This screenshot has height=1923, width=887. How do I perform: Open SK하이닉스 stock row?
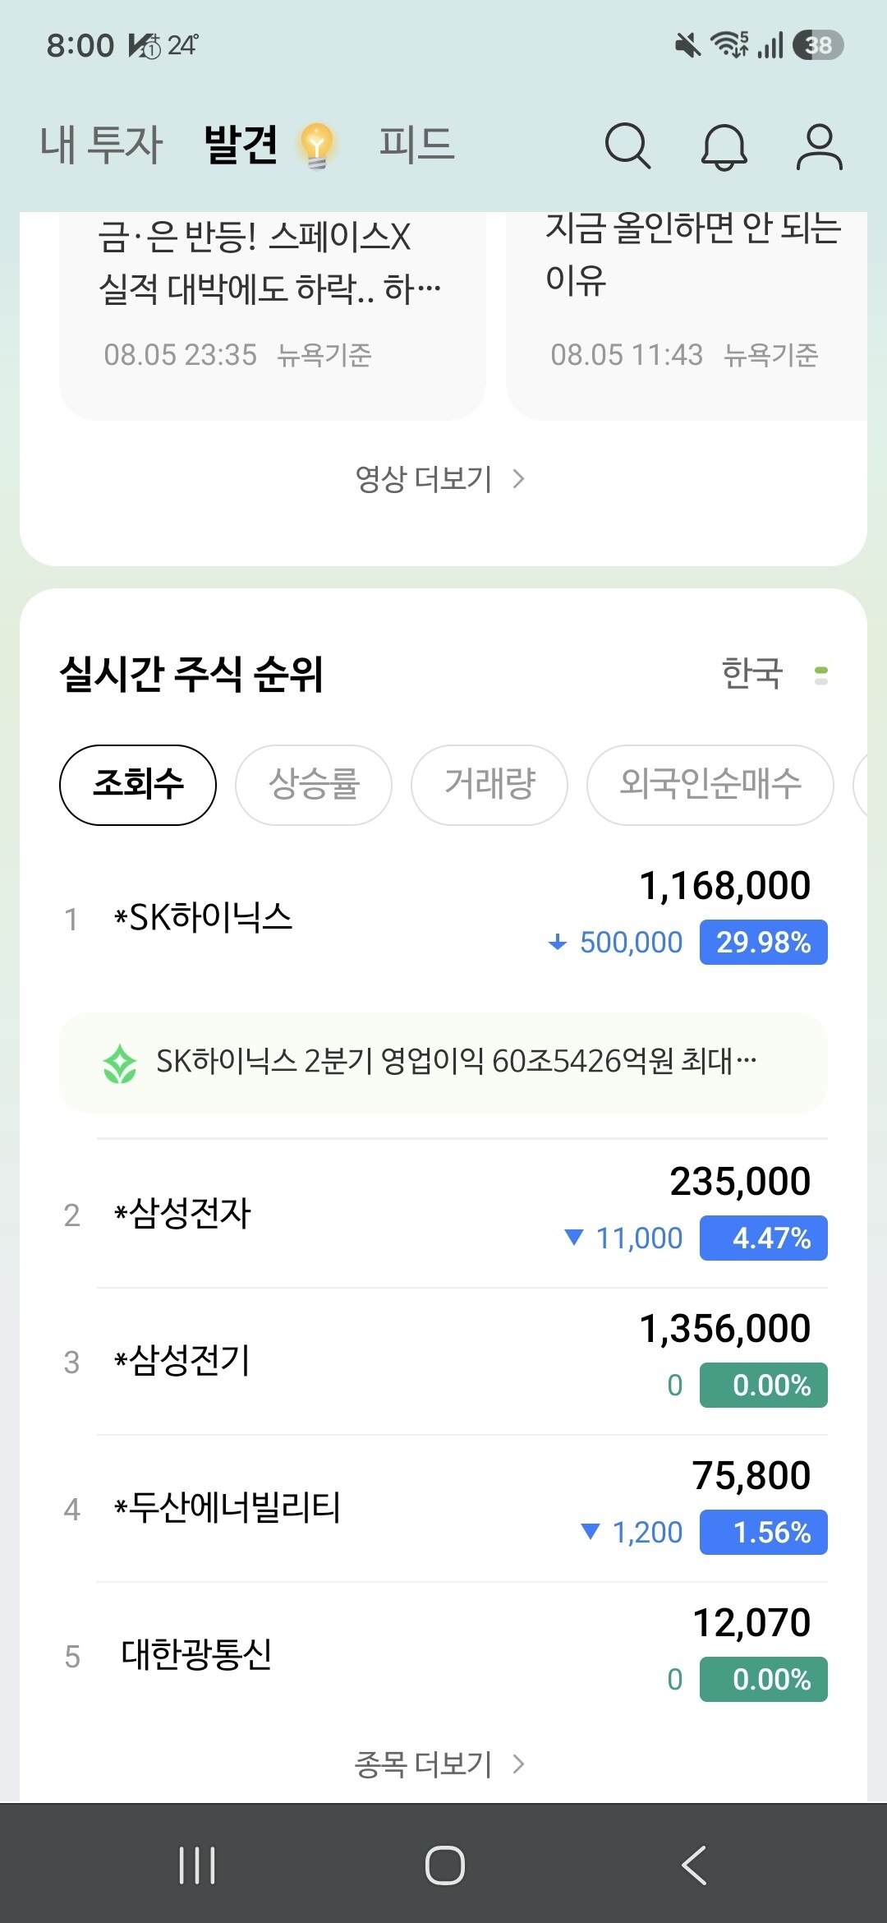tap(443, 917)
